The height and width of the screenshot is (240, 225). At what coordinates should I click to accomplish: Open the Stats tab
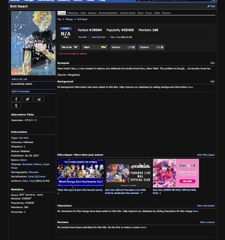pos(83,13)
